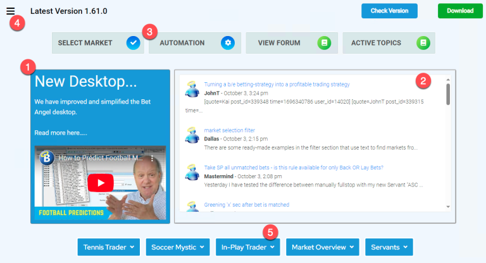Click Dallas's avatar icon
Screen dimensions: 486x263
click(x=192, y=135)
